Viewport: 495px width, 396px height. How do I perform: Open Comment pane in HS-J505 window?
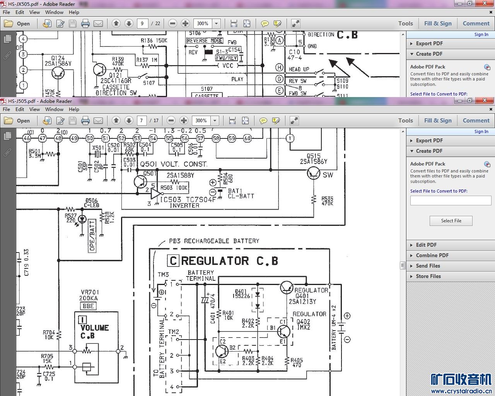(476, 121)
